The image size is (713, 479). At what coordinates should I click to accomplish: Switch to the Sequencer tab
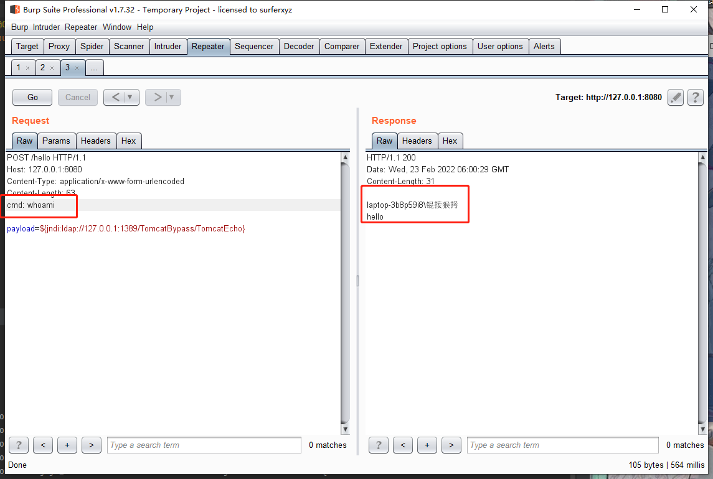click(254, 47)
